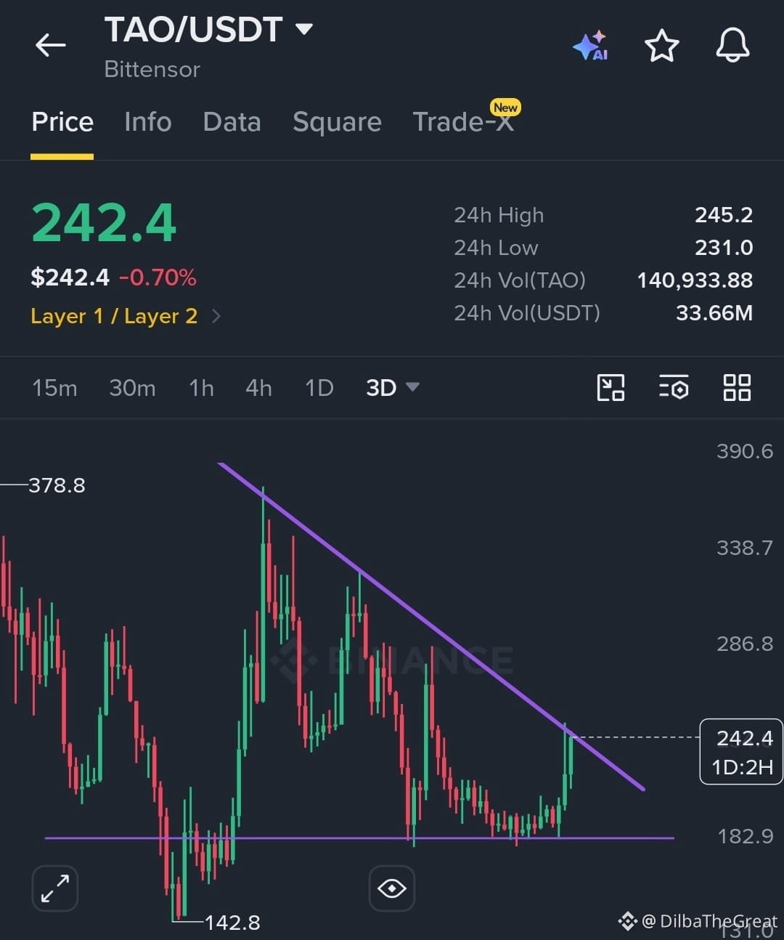Select the 15m chart interval
The width and height of the screenshot is (784, 940).
coord(54,388)
